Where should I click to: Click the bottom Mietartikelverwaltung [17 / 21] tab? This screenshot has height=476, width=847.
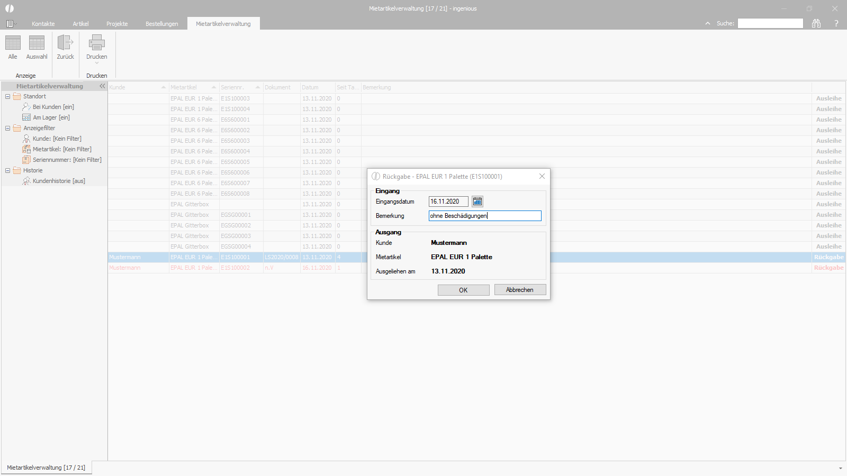pos(46,468)
